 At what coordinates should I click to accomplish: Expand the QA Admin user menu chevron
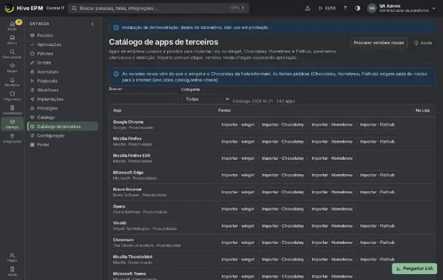pos(434,8)
